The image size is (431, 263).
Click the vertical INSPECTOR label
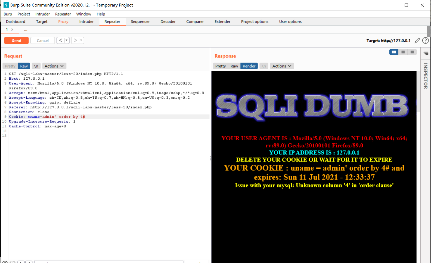click(426, 76)
